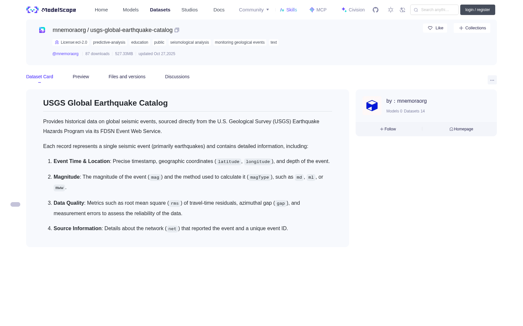
Task: Follow the mnemoraorg author
Action: 388,129
